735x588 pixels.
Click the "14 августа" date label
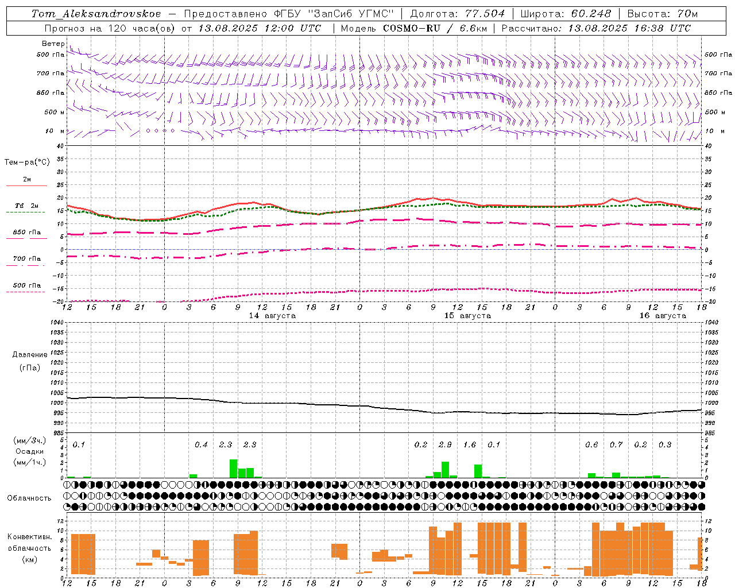[272, 316]
